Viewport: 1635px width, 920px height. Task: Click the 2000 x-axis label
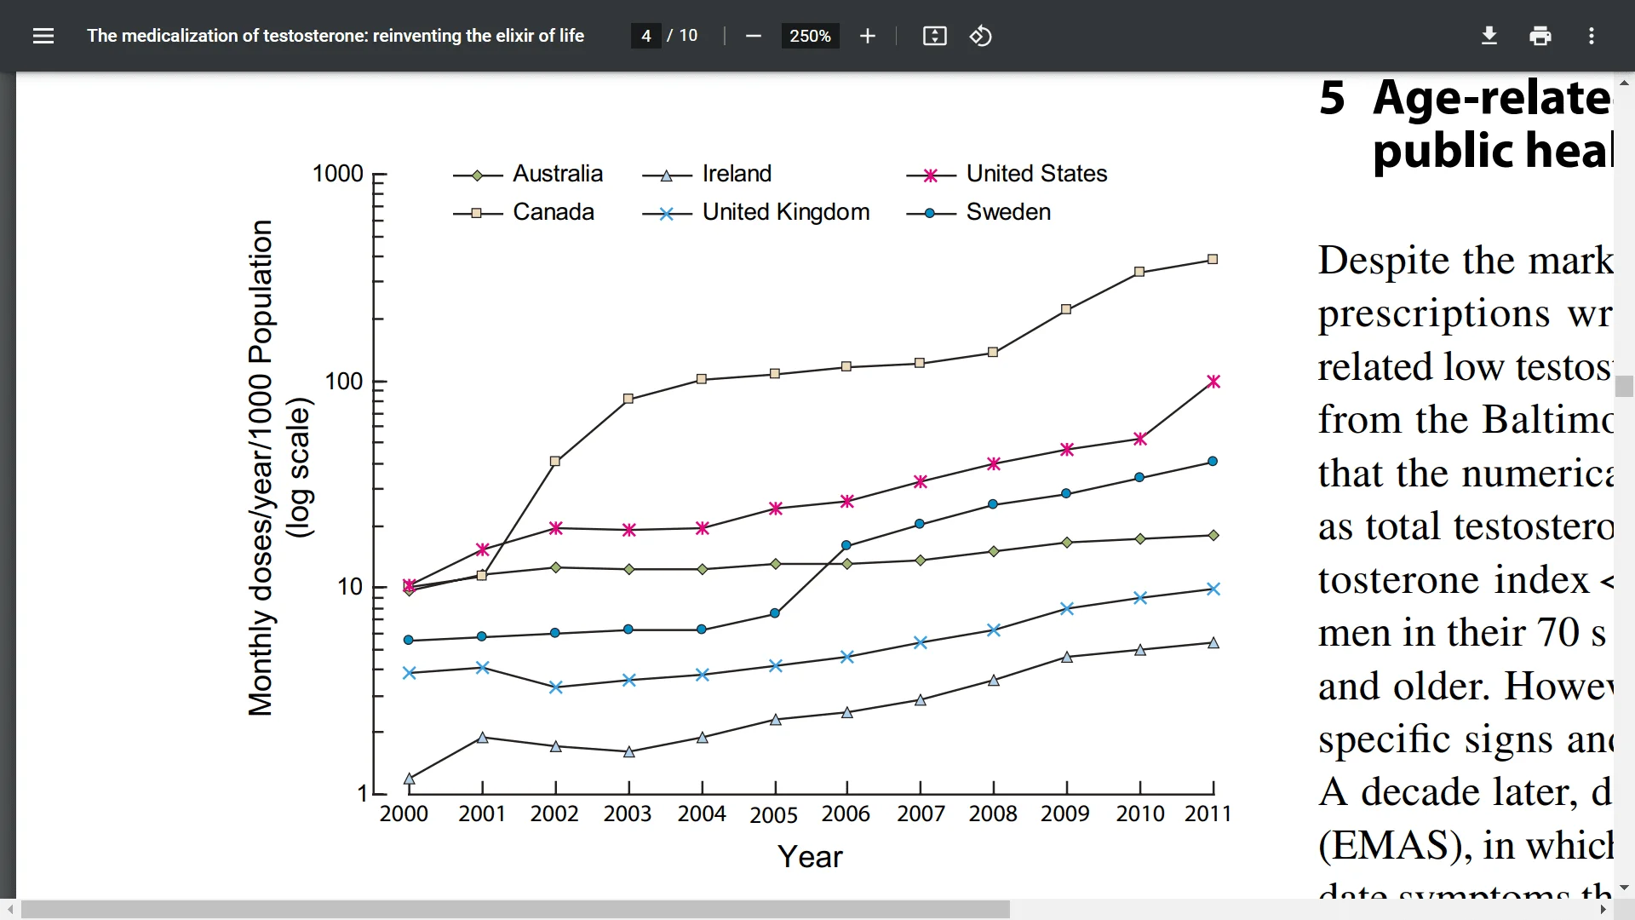coord(404,814)
